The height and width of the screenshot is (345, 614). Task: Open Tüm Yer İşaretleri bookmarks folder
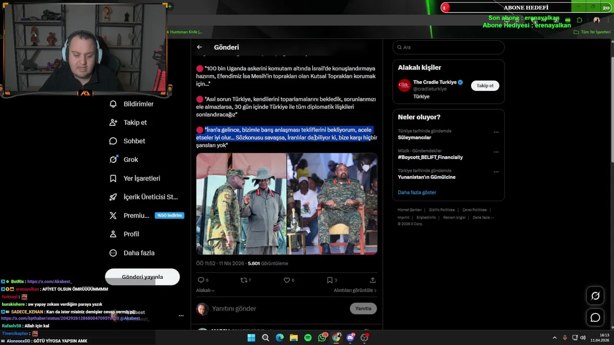point(592,32)
